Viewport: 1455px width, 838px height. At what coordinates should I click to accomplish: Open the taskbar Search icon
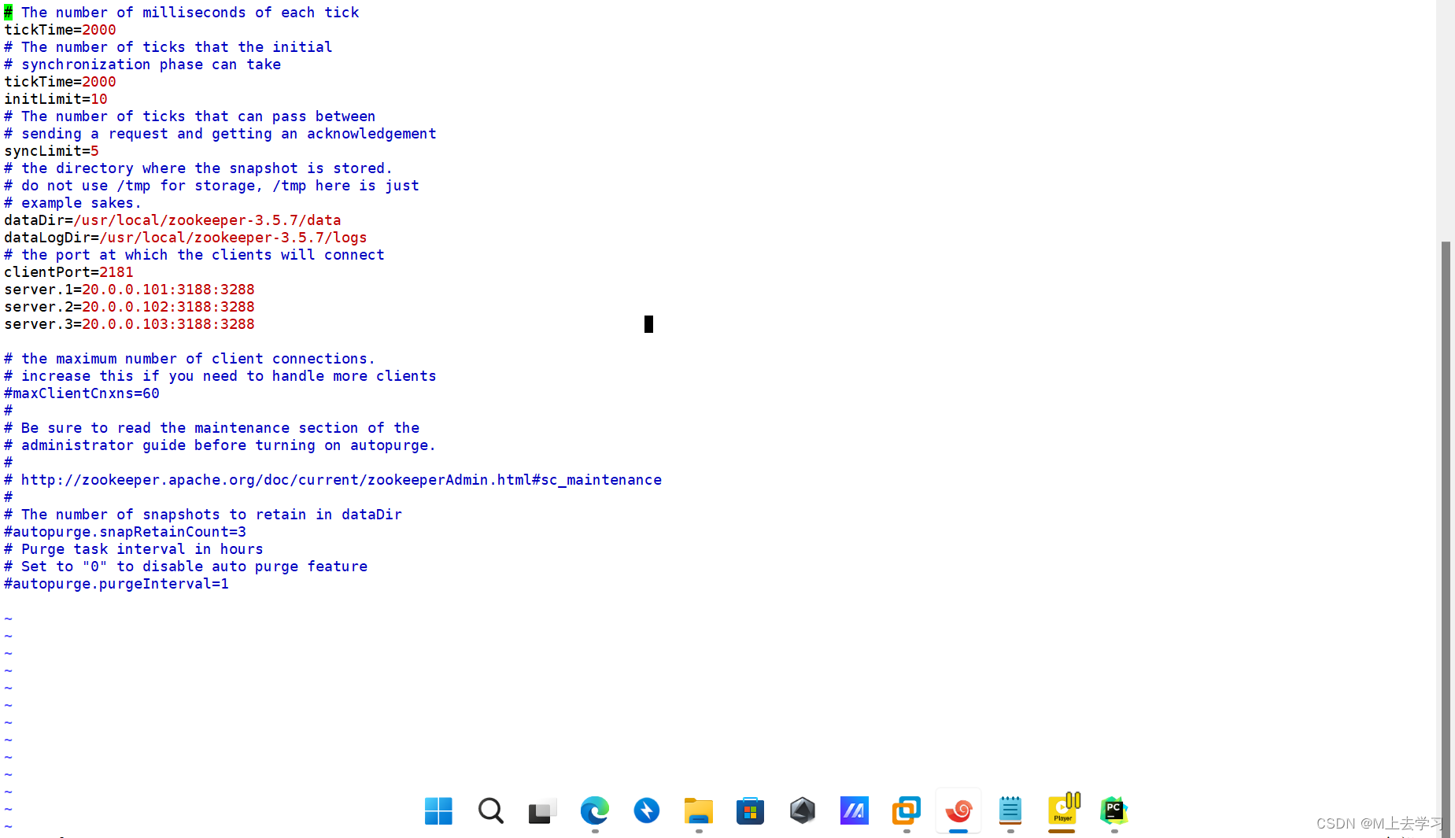(x=490, y=810)
